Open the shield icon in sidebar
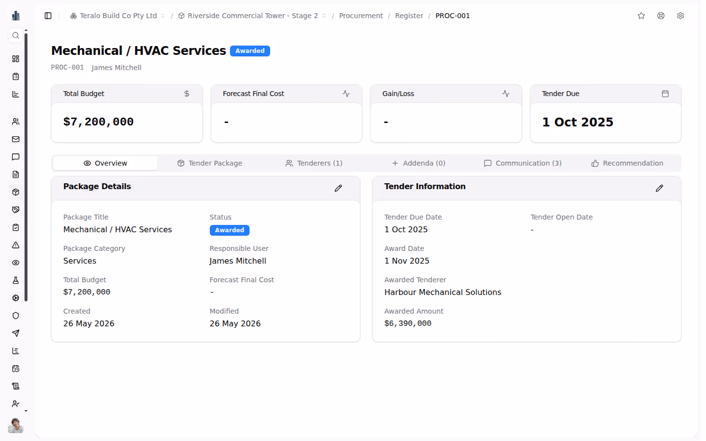This screenshot has height=441, width=706. point(16,316)
